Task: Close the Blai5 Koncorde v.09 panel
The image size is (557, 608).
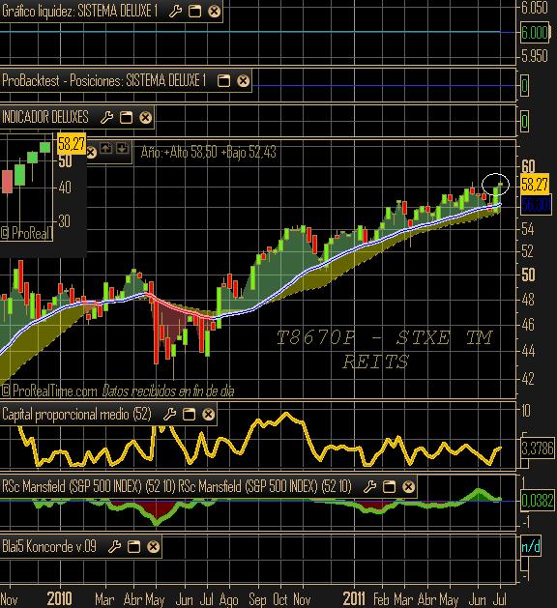Action: [x=153, y=546]
